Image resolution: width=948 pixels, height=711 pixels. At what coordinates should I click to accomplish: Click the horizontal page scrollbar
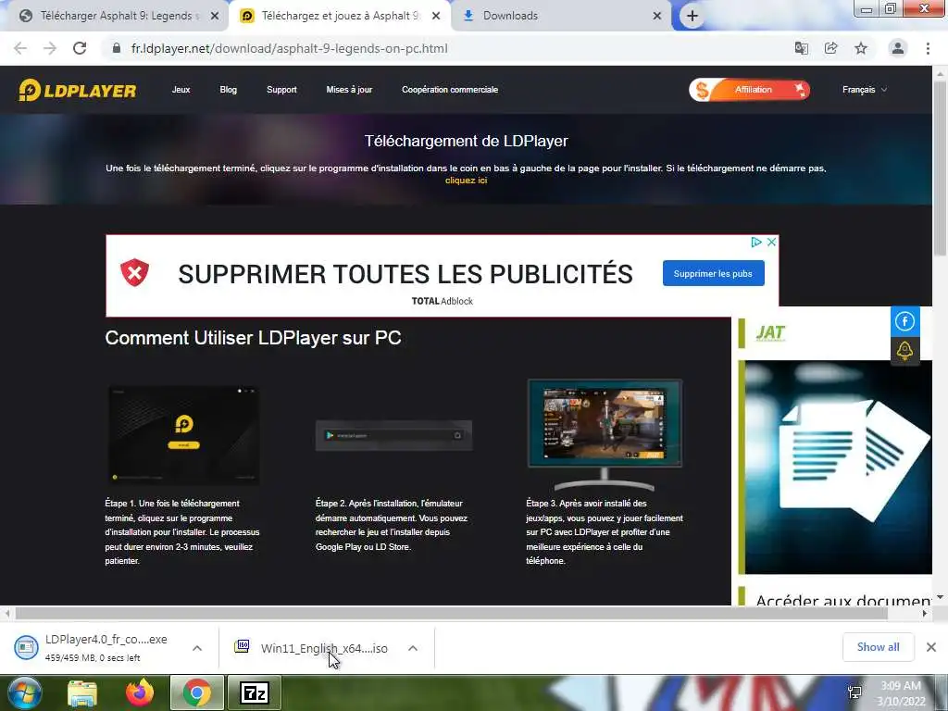(x=451, y=613)
